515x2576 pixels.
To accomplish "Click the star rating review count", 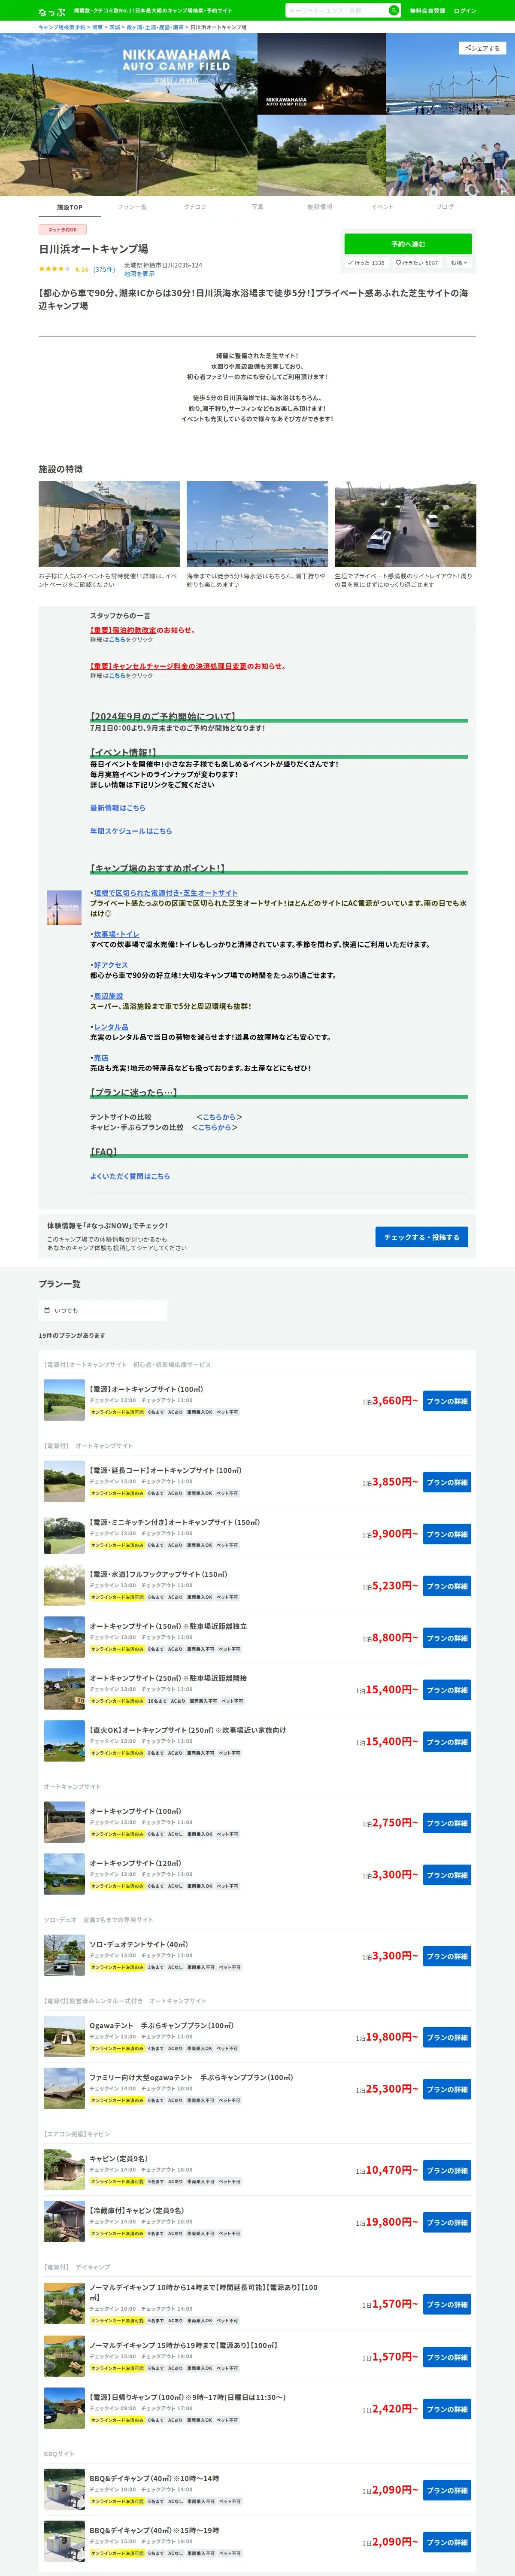I will (104, 269).
